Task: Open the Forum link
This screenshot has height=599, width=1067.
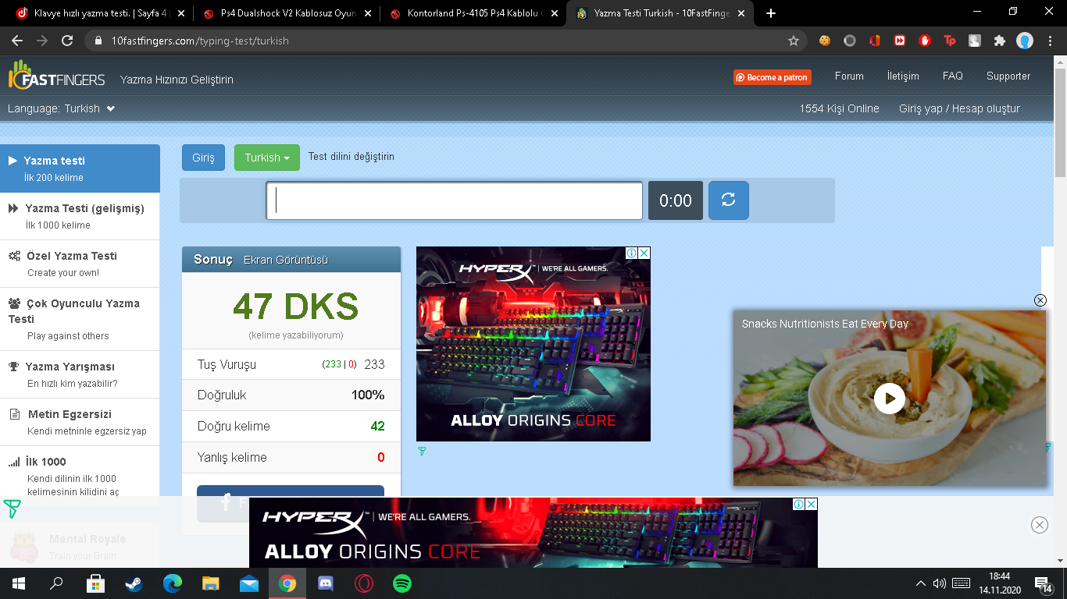Action: click(x=849, y=76)
